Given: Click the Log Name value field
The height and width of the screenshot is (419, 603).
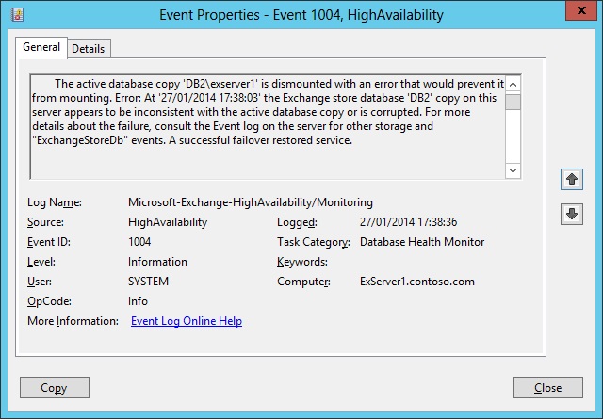Looking at the screenshot, I should coord(250,202).
